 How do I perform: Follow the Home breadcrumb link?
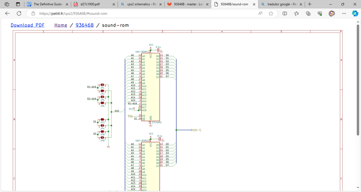[61, 25]
